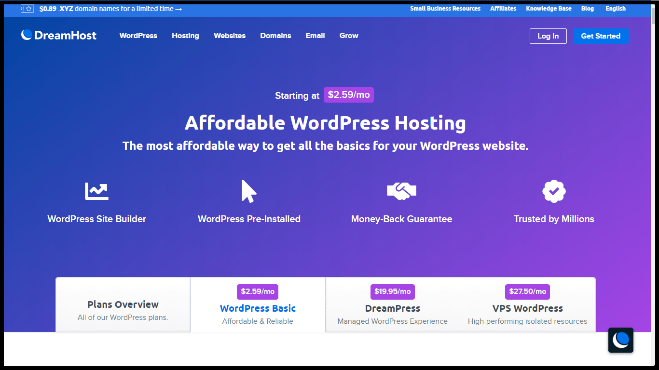Click the 'Affordable & Reliable' subtitle
659x370 pixels.
258,321
